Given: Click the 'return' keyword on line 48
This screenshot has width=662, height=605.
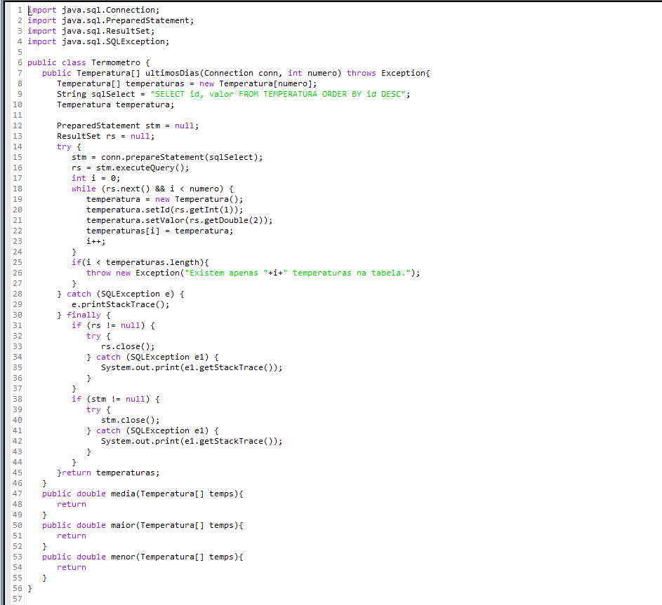Looking at the screenshot, I should pyautogui.click(x=72, y=504).
